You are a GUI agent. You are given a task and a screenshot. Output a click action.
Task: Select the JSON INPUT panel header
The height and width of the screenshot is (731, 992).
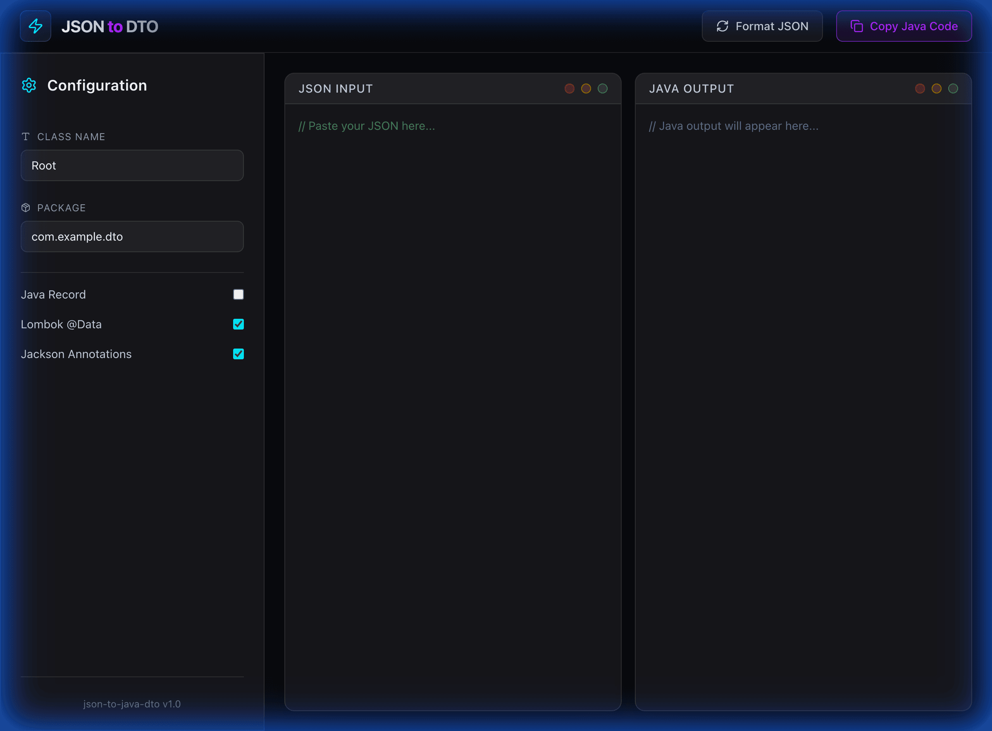tap(335, 88)
